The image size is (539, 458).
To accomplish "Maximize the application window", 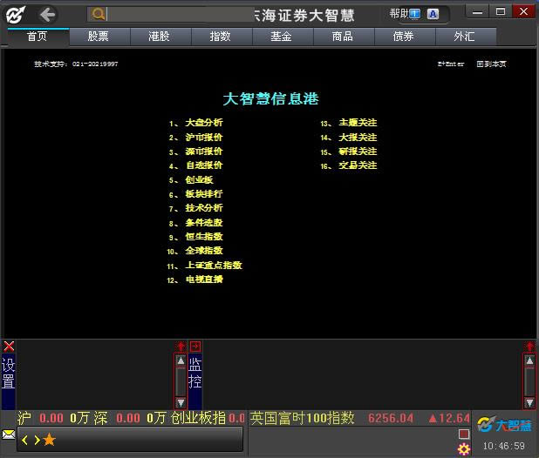I will (x=501, y=12).
